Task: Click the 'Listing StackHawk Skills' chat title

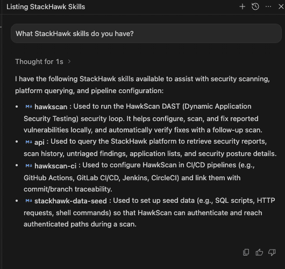Action: click(46, 7)
